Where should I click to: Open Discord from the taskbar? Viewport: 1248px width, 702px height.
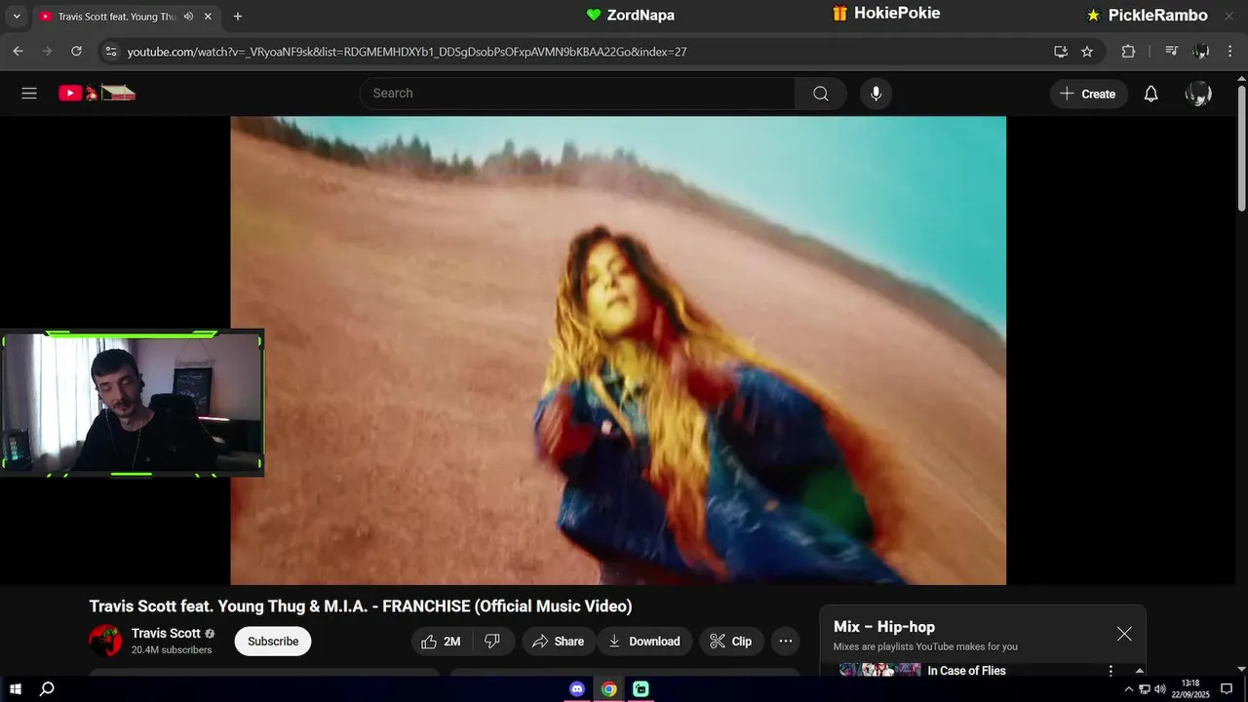point(577,688)
